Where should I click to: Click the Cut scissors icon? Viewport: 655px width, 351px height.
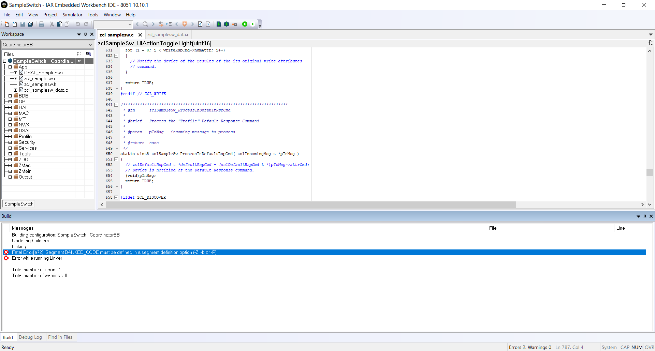[52, 24]
